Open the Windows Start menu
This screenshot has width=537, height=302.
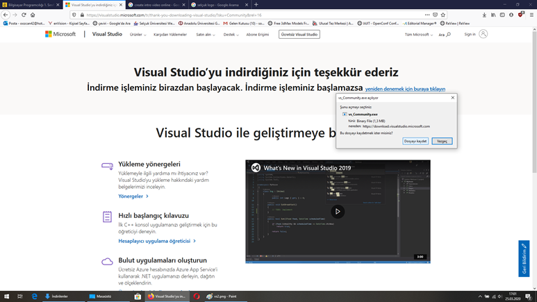coord(7,296)
